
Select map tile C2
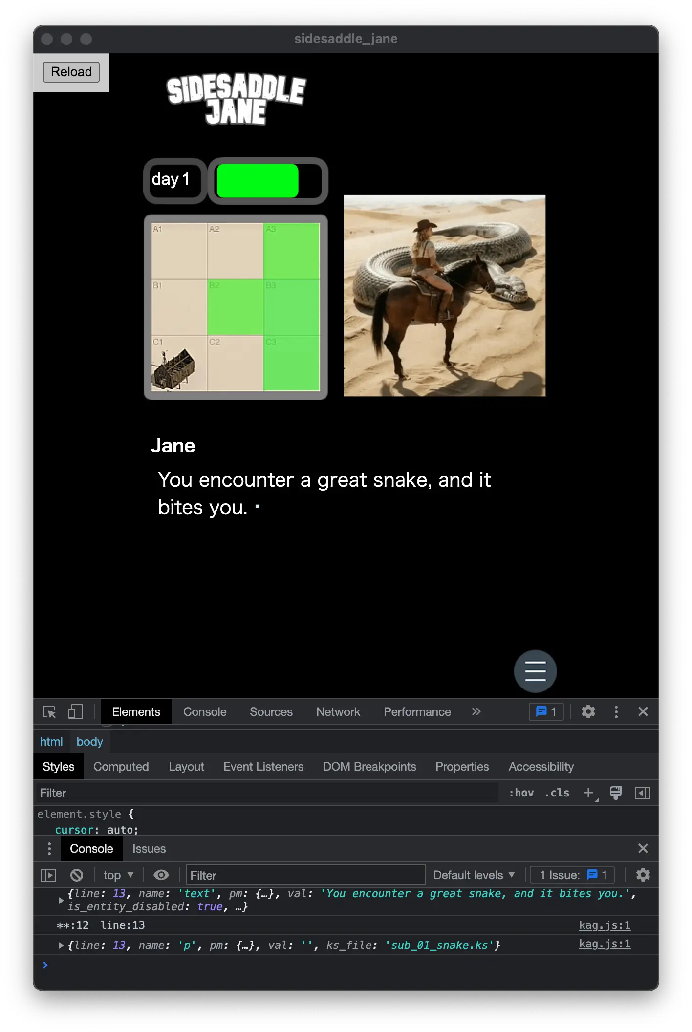(x=236, y=364)
